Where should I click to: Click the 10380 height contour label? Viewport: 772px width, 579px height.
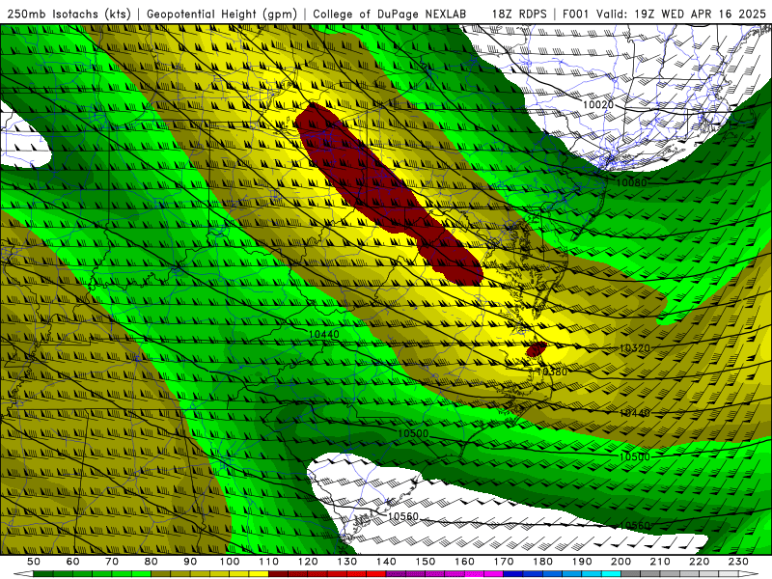point(552,372)
